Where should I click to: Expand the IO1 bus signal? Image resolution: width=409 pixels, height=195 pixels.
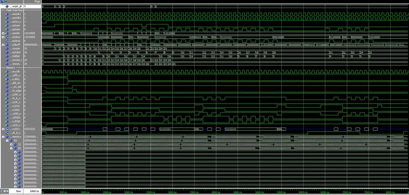tap(3, 129)
